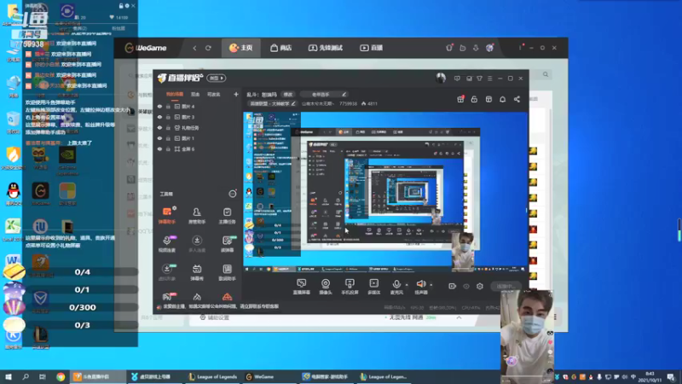Select the 我的场景 scene tab

click(x=175, y=94)
